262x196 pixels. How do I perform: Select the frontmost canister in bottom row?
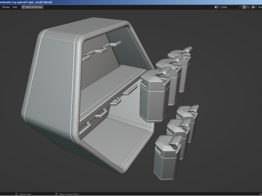point(166,160)
